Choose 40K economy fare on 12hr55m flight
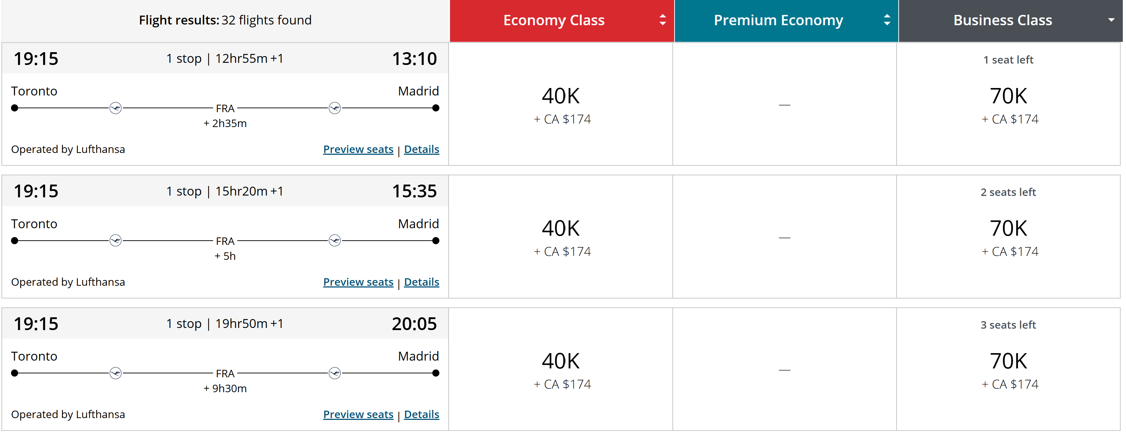Viewport: 1126px width, 433px height. click(x=561, y=104)
